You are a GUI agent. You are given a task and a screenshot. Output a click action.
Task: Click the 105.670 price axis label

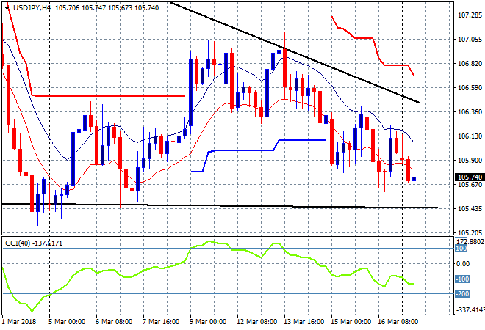tap(470, 185)
